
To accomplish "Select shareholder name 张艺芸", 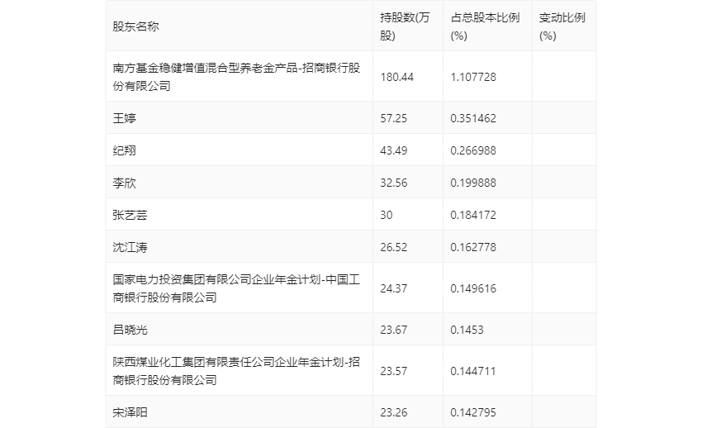I will [x=130, y=215].
